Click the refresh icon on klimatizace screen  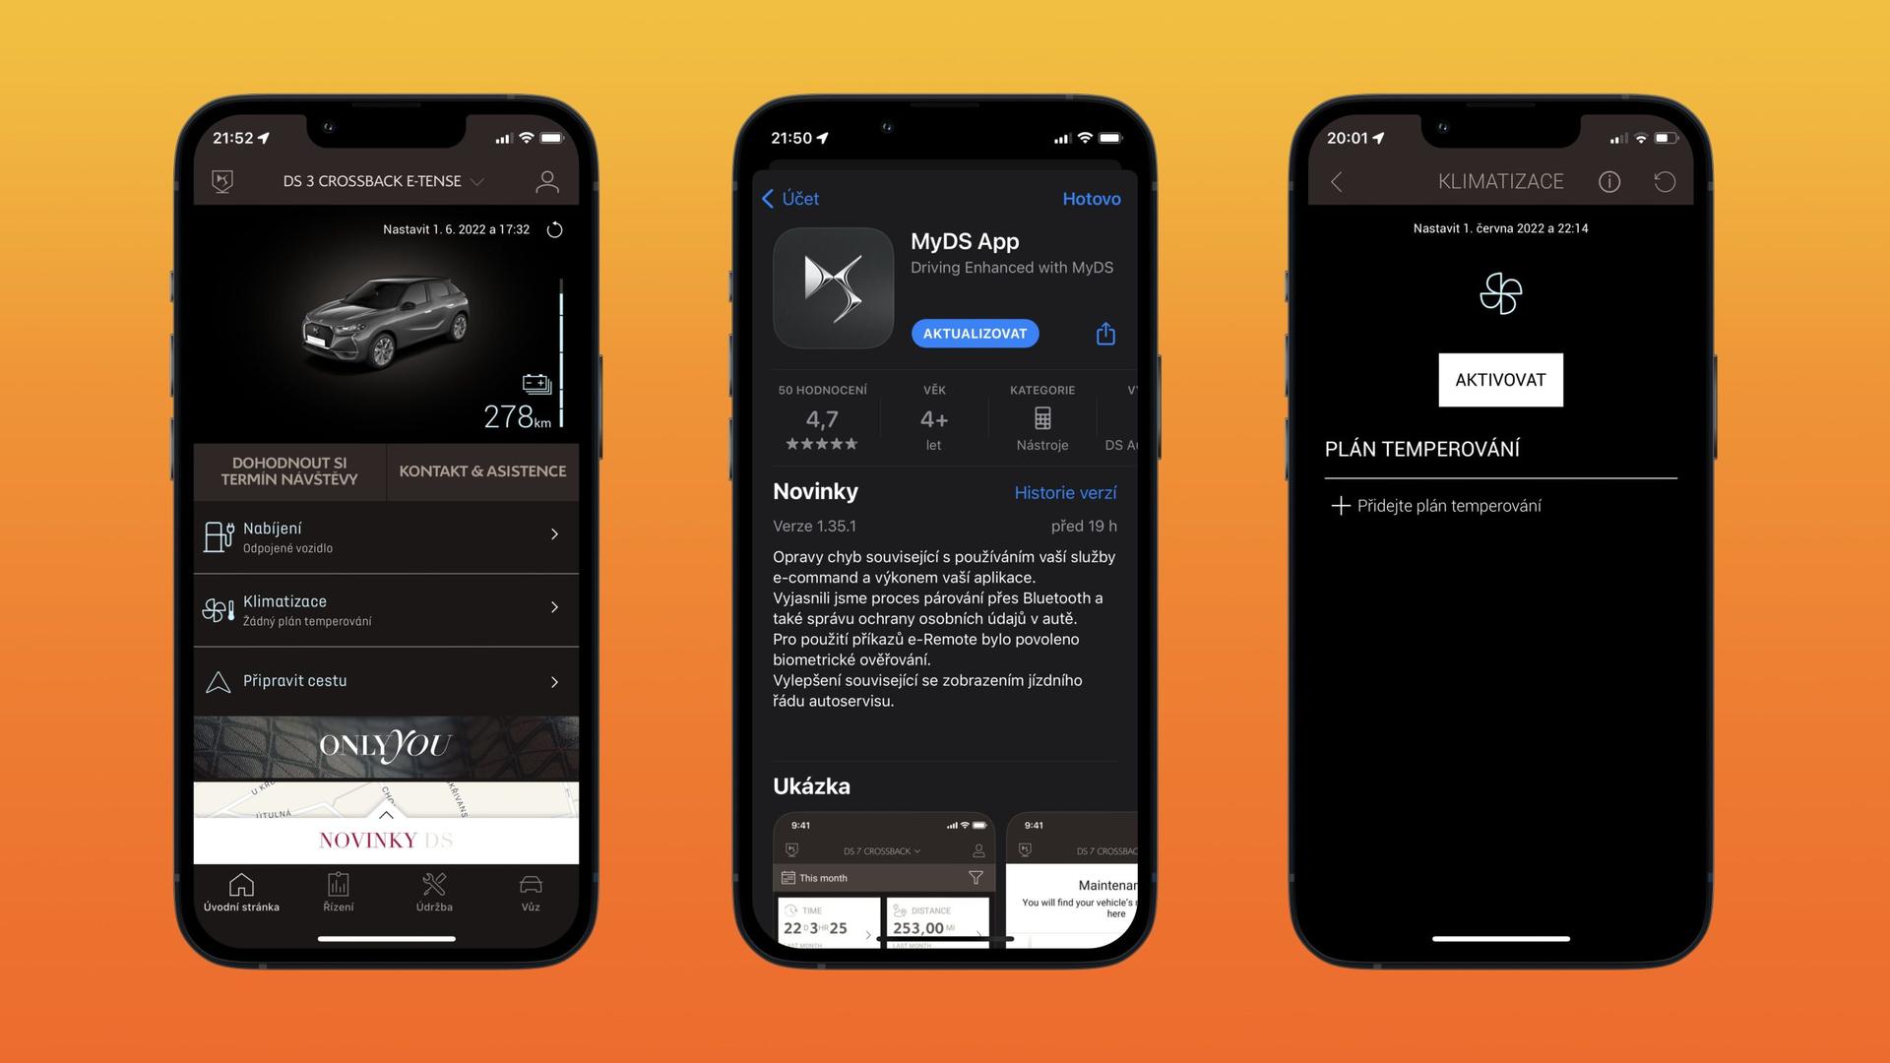pos(1666,180)
